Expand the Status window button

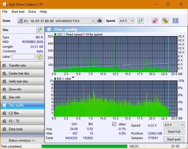(22, 140)
